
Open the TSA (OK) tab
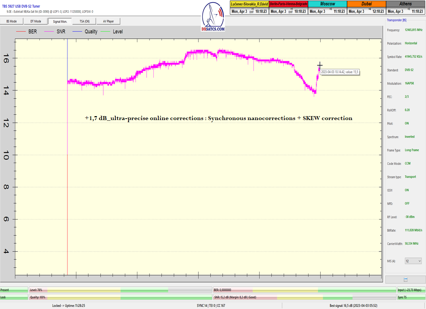[84, 21]
